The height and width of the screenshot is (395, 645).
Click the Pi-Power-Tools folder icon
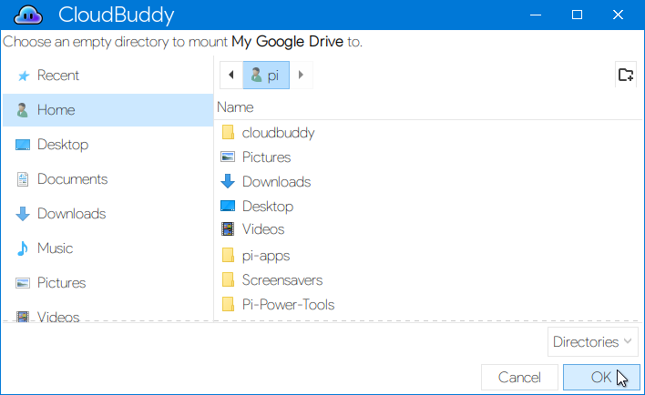tap(228, 304)
